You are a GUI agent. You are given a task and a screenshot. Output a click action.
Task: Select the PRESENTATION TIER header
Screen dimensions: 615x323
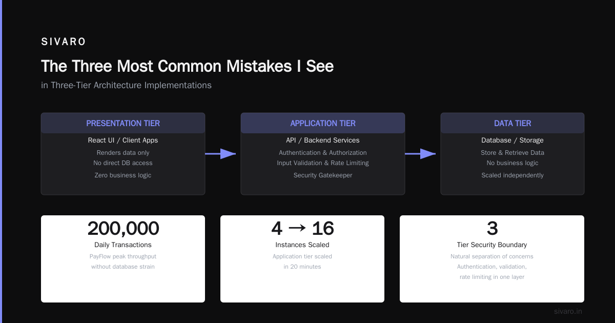tap(123, 123)
